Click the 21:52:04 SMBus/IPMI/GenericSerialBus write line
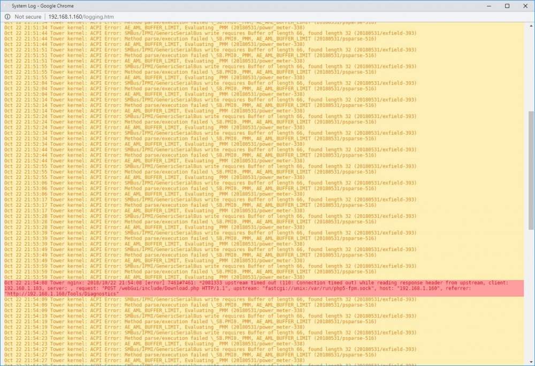This screenshot has height=366, width=535. (210, 83)
